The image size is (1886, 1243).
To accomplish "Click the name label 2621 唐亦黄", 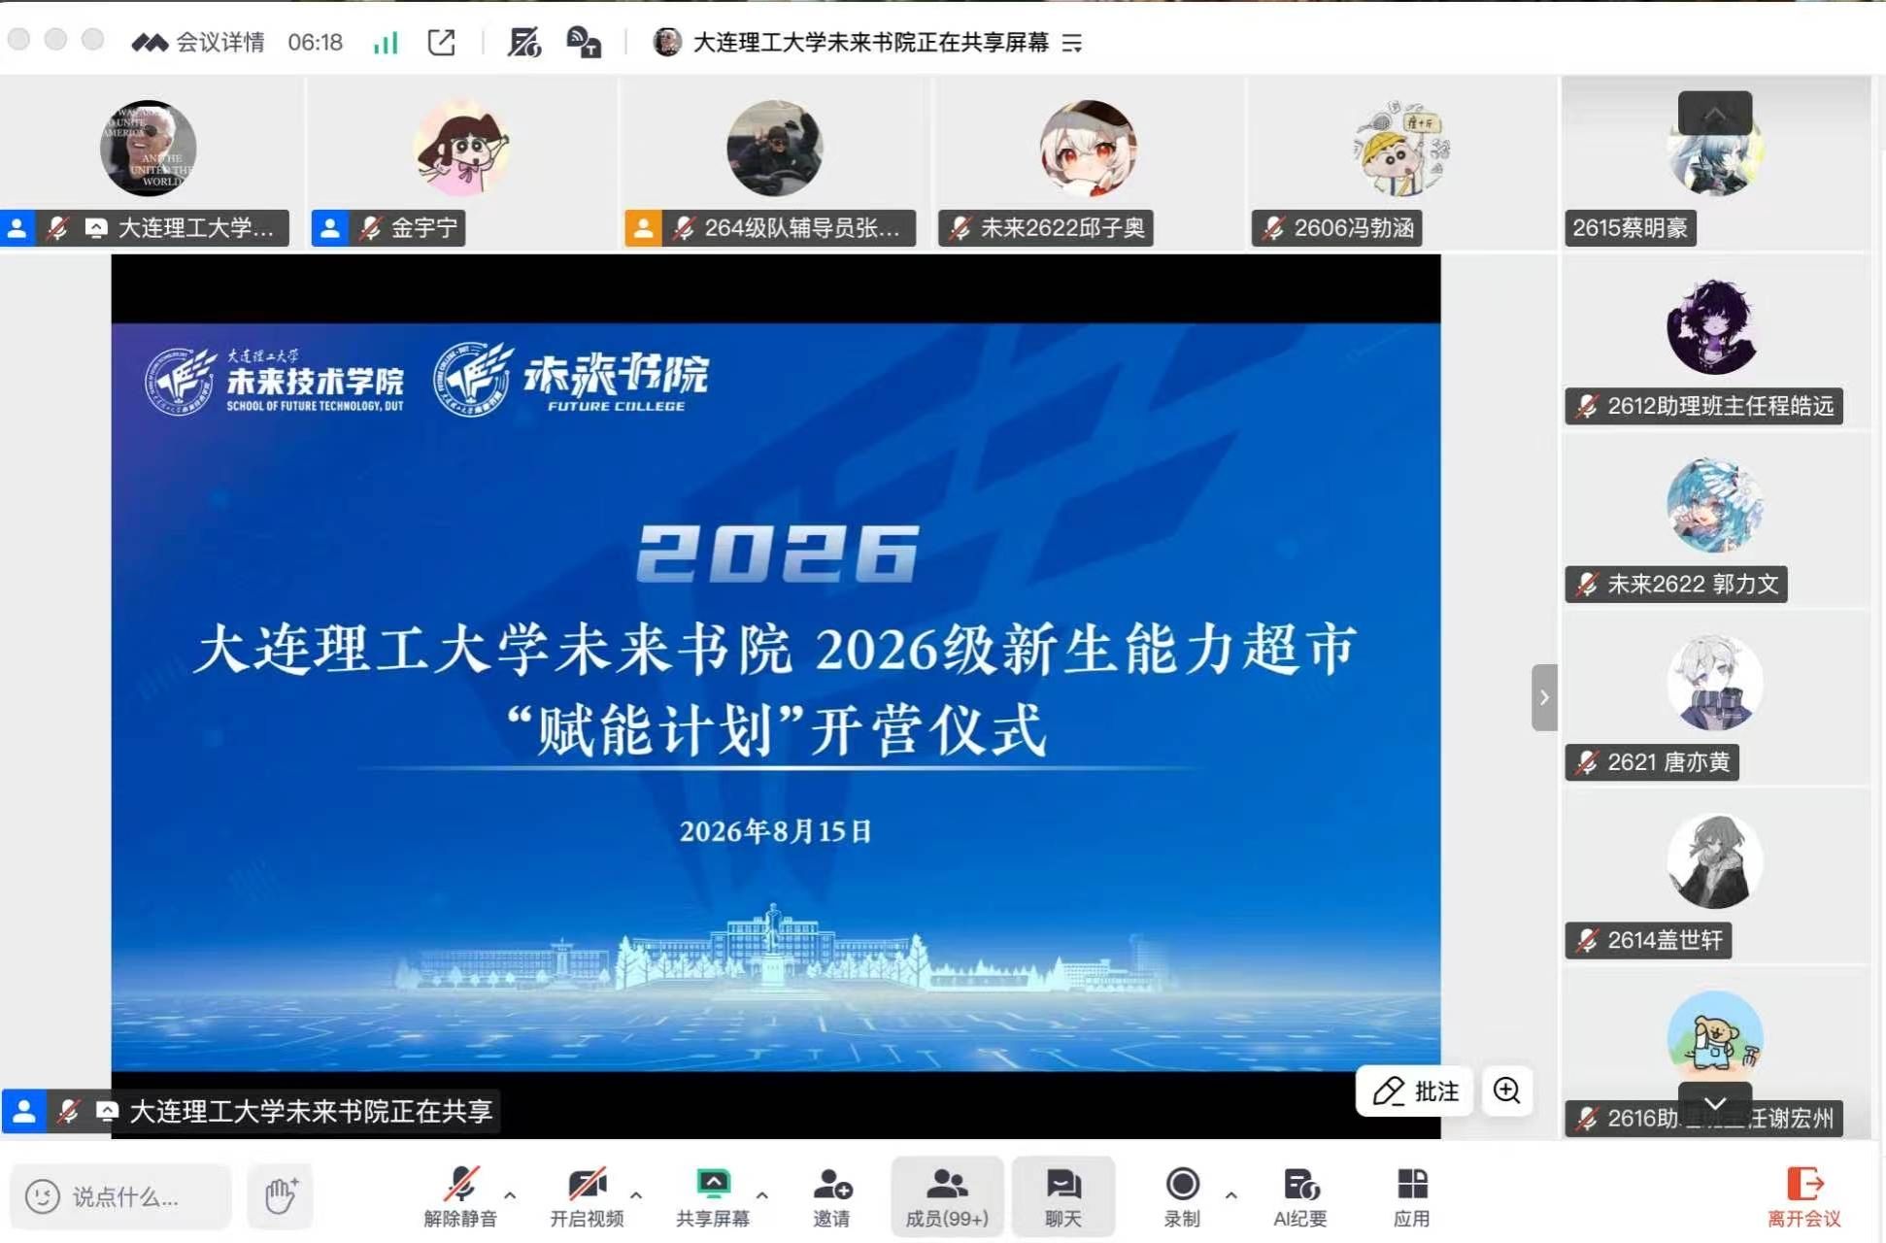I will (1669, 762).
